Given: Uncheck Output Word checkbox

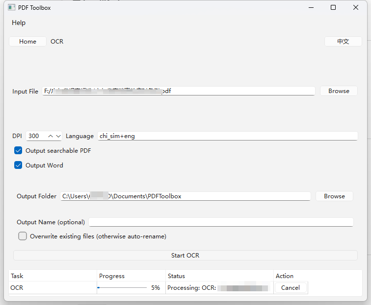Looking at the screenshot, I should pos(18,165).
